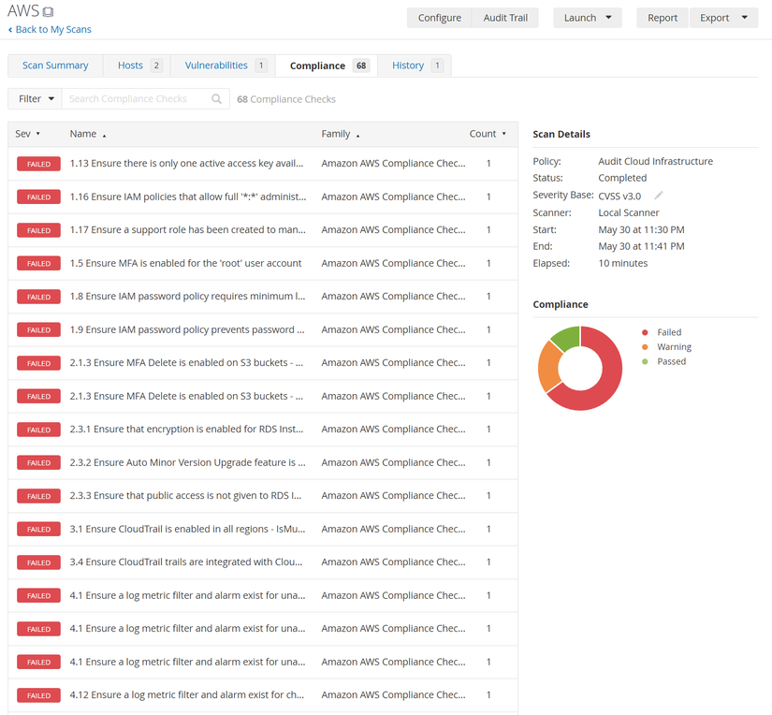The width and height of the screenshot is (772, 715).
Task: Click the CVSS v3.0 severity base value
Action: click(x=619, y=196)
